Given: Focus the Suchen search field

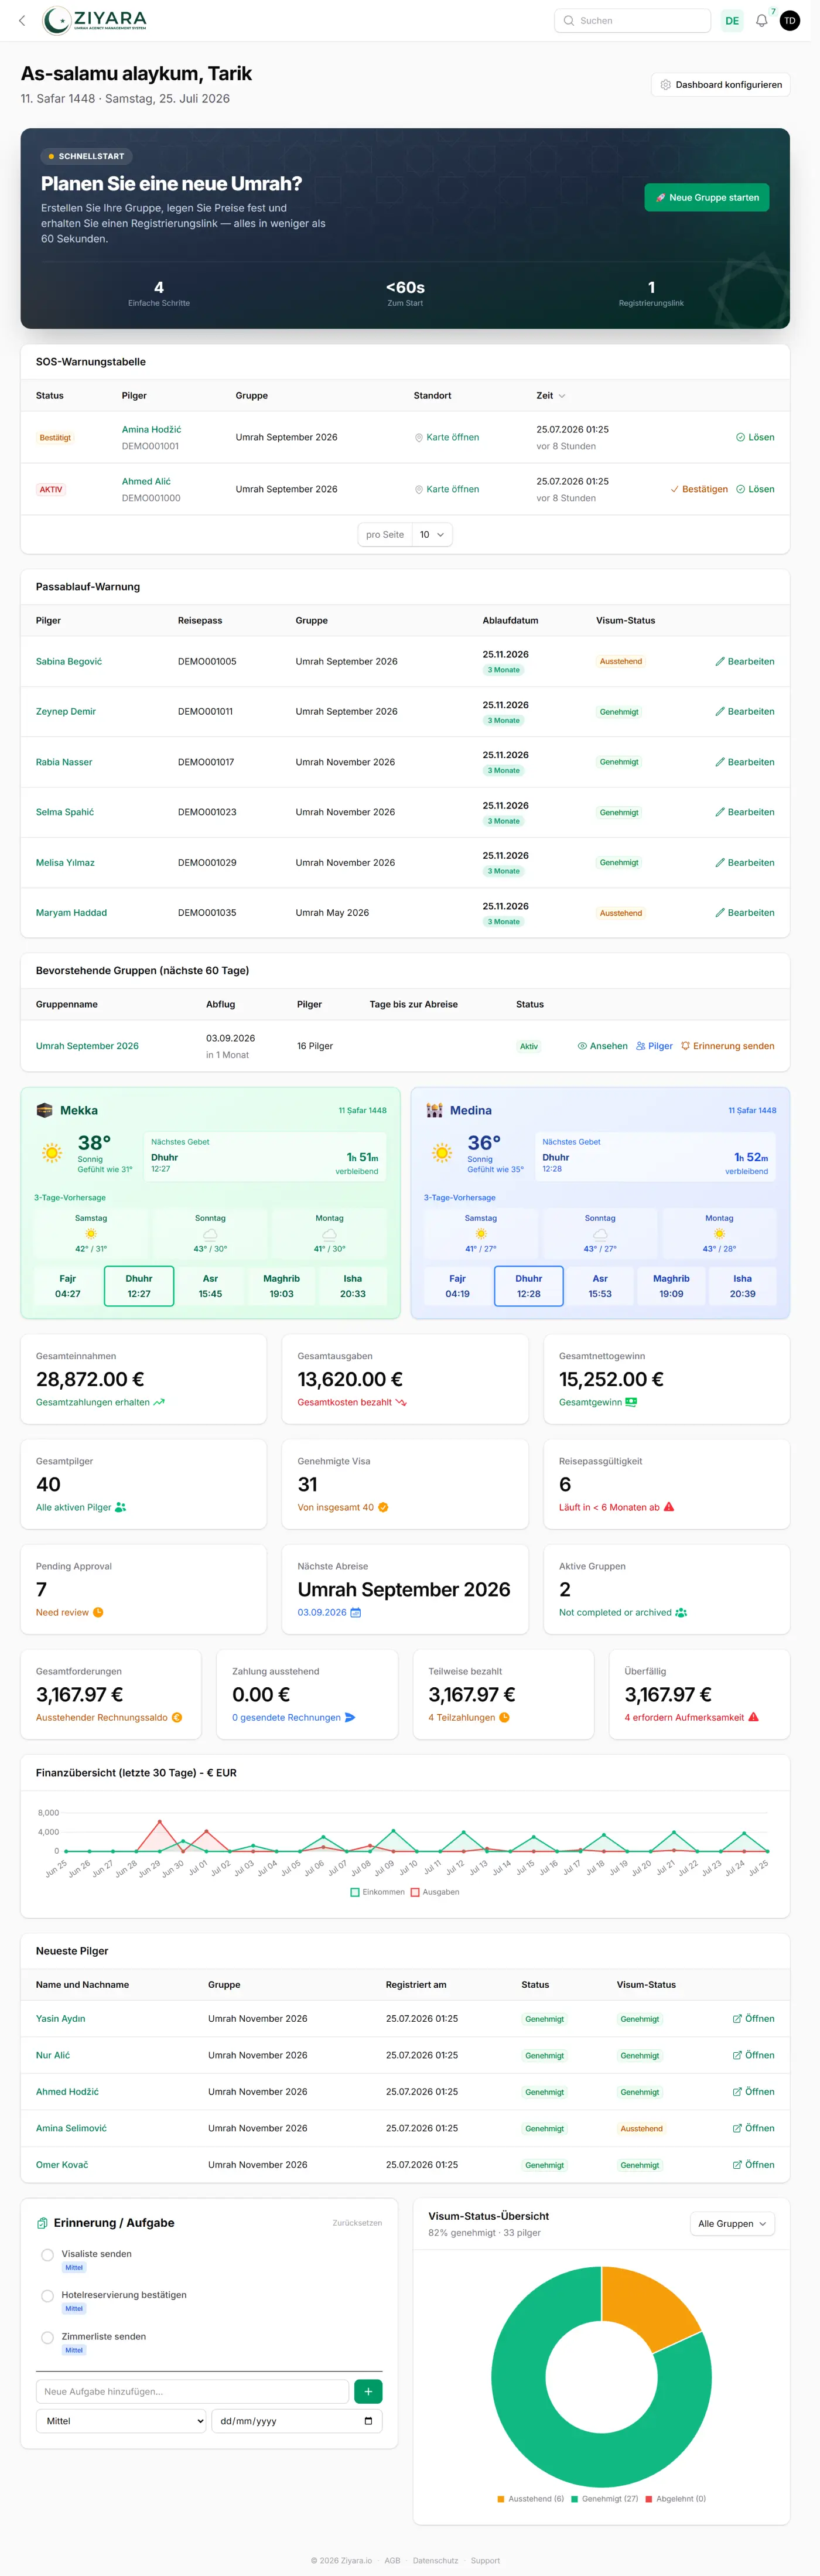Looking at the screenshot, I should pos(632,20).
